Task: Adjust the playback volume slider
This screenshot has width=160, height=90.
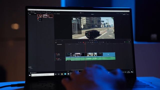Action: (127, 42)
